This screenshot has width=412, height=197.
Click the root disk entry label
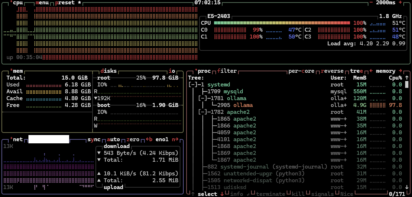pyautogui.click(x=104, y=78)
